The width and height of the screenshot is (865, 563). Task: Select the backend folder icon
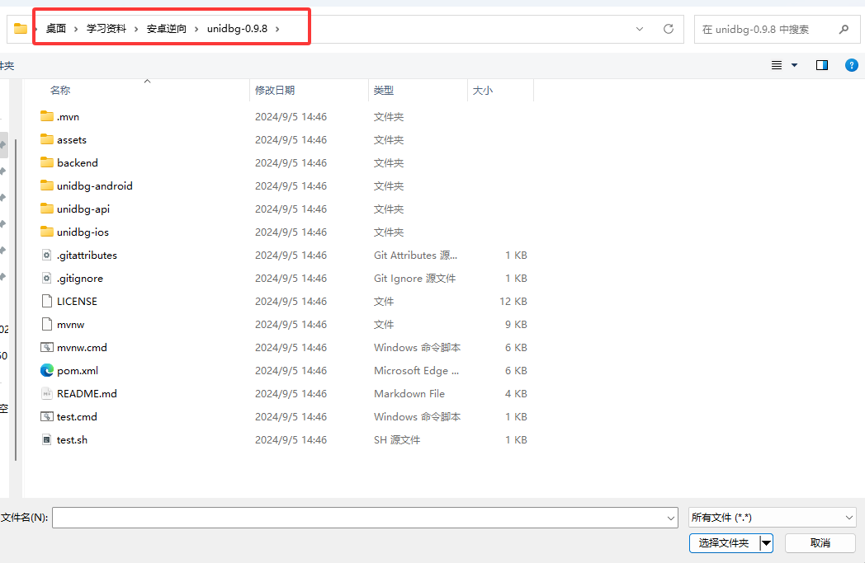(47, 162)
